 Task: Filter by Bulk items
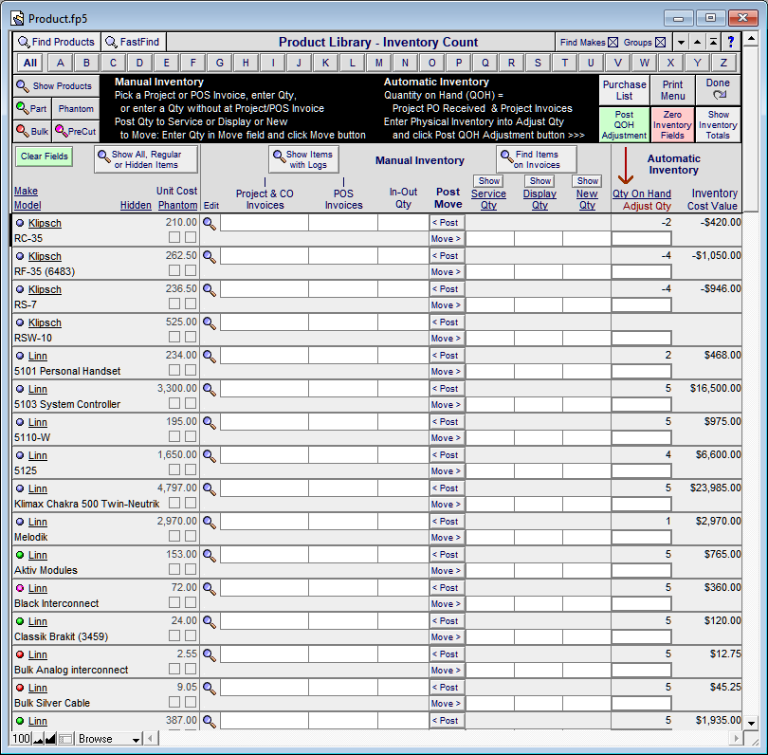click(32, 131)
